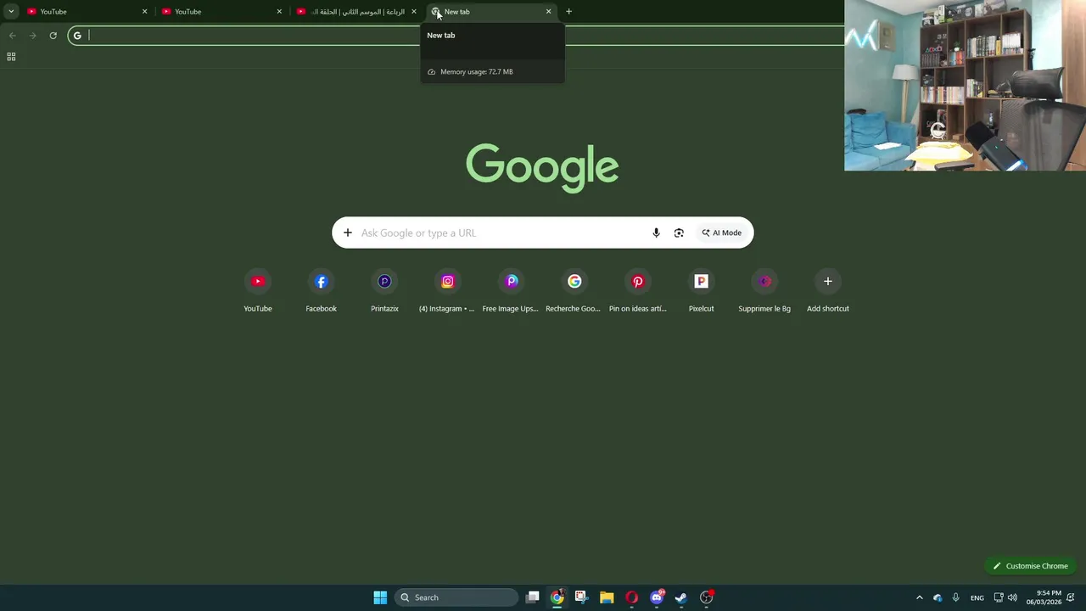The height and width of the screenshot is (611, 1086).
Task: Start voice search with microphone icon
Action: pyautogui.click(x=656, y=233)
